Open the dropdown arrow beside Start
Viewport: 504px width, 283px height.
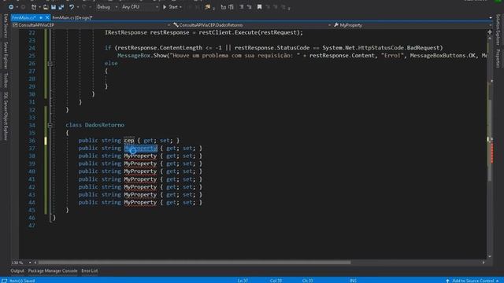pyautogui.click(x=180, y=7)
